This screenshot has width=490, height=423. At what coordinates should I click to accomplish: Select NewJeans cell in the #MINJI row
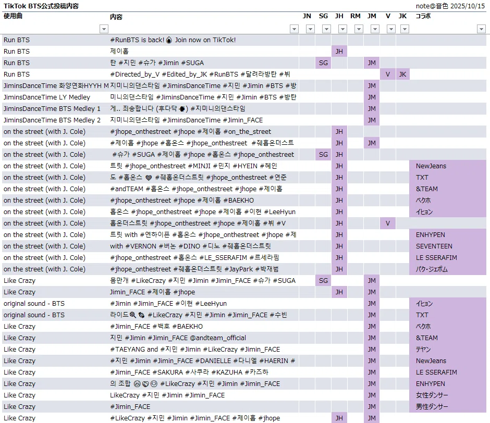click(x=448, y=166)
